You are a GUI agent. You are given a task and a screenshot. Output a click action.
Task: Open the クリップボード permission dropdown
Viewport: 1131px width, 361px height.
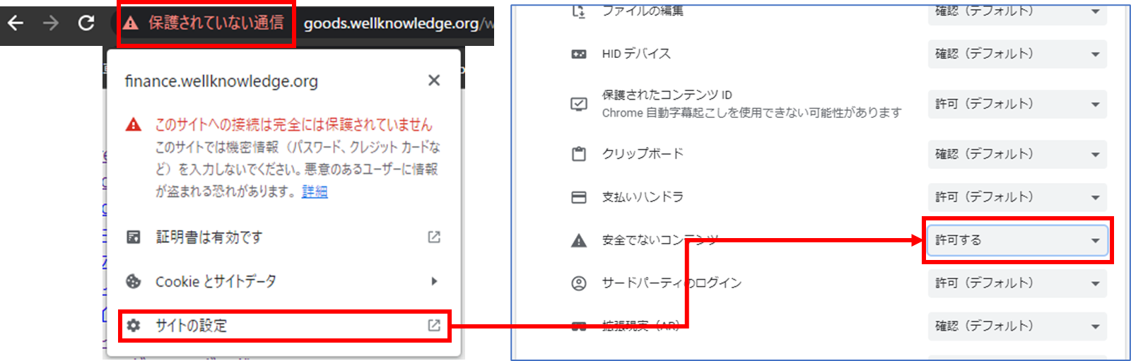click(1016, 154)
